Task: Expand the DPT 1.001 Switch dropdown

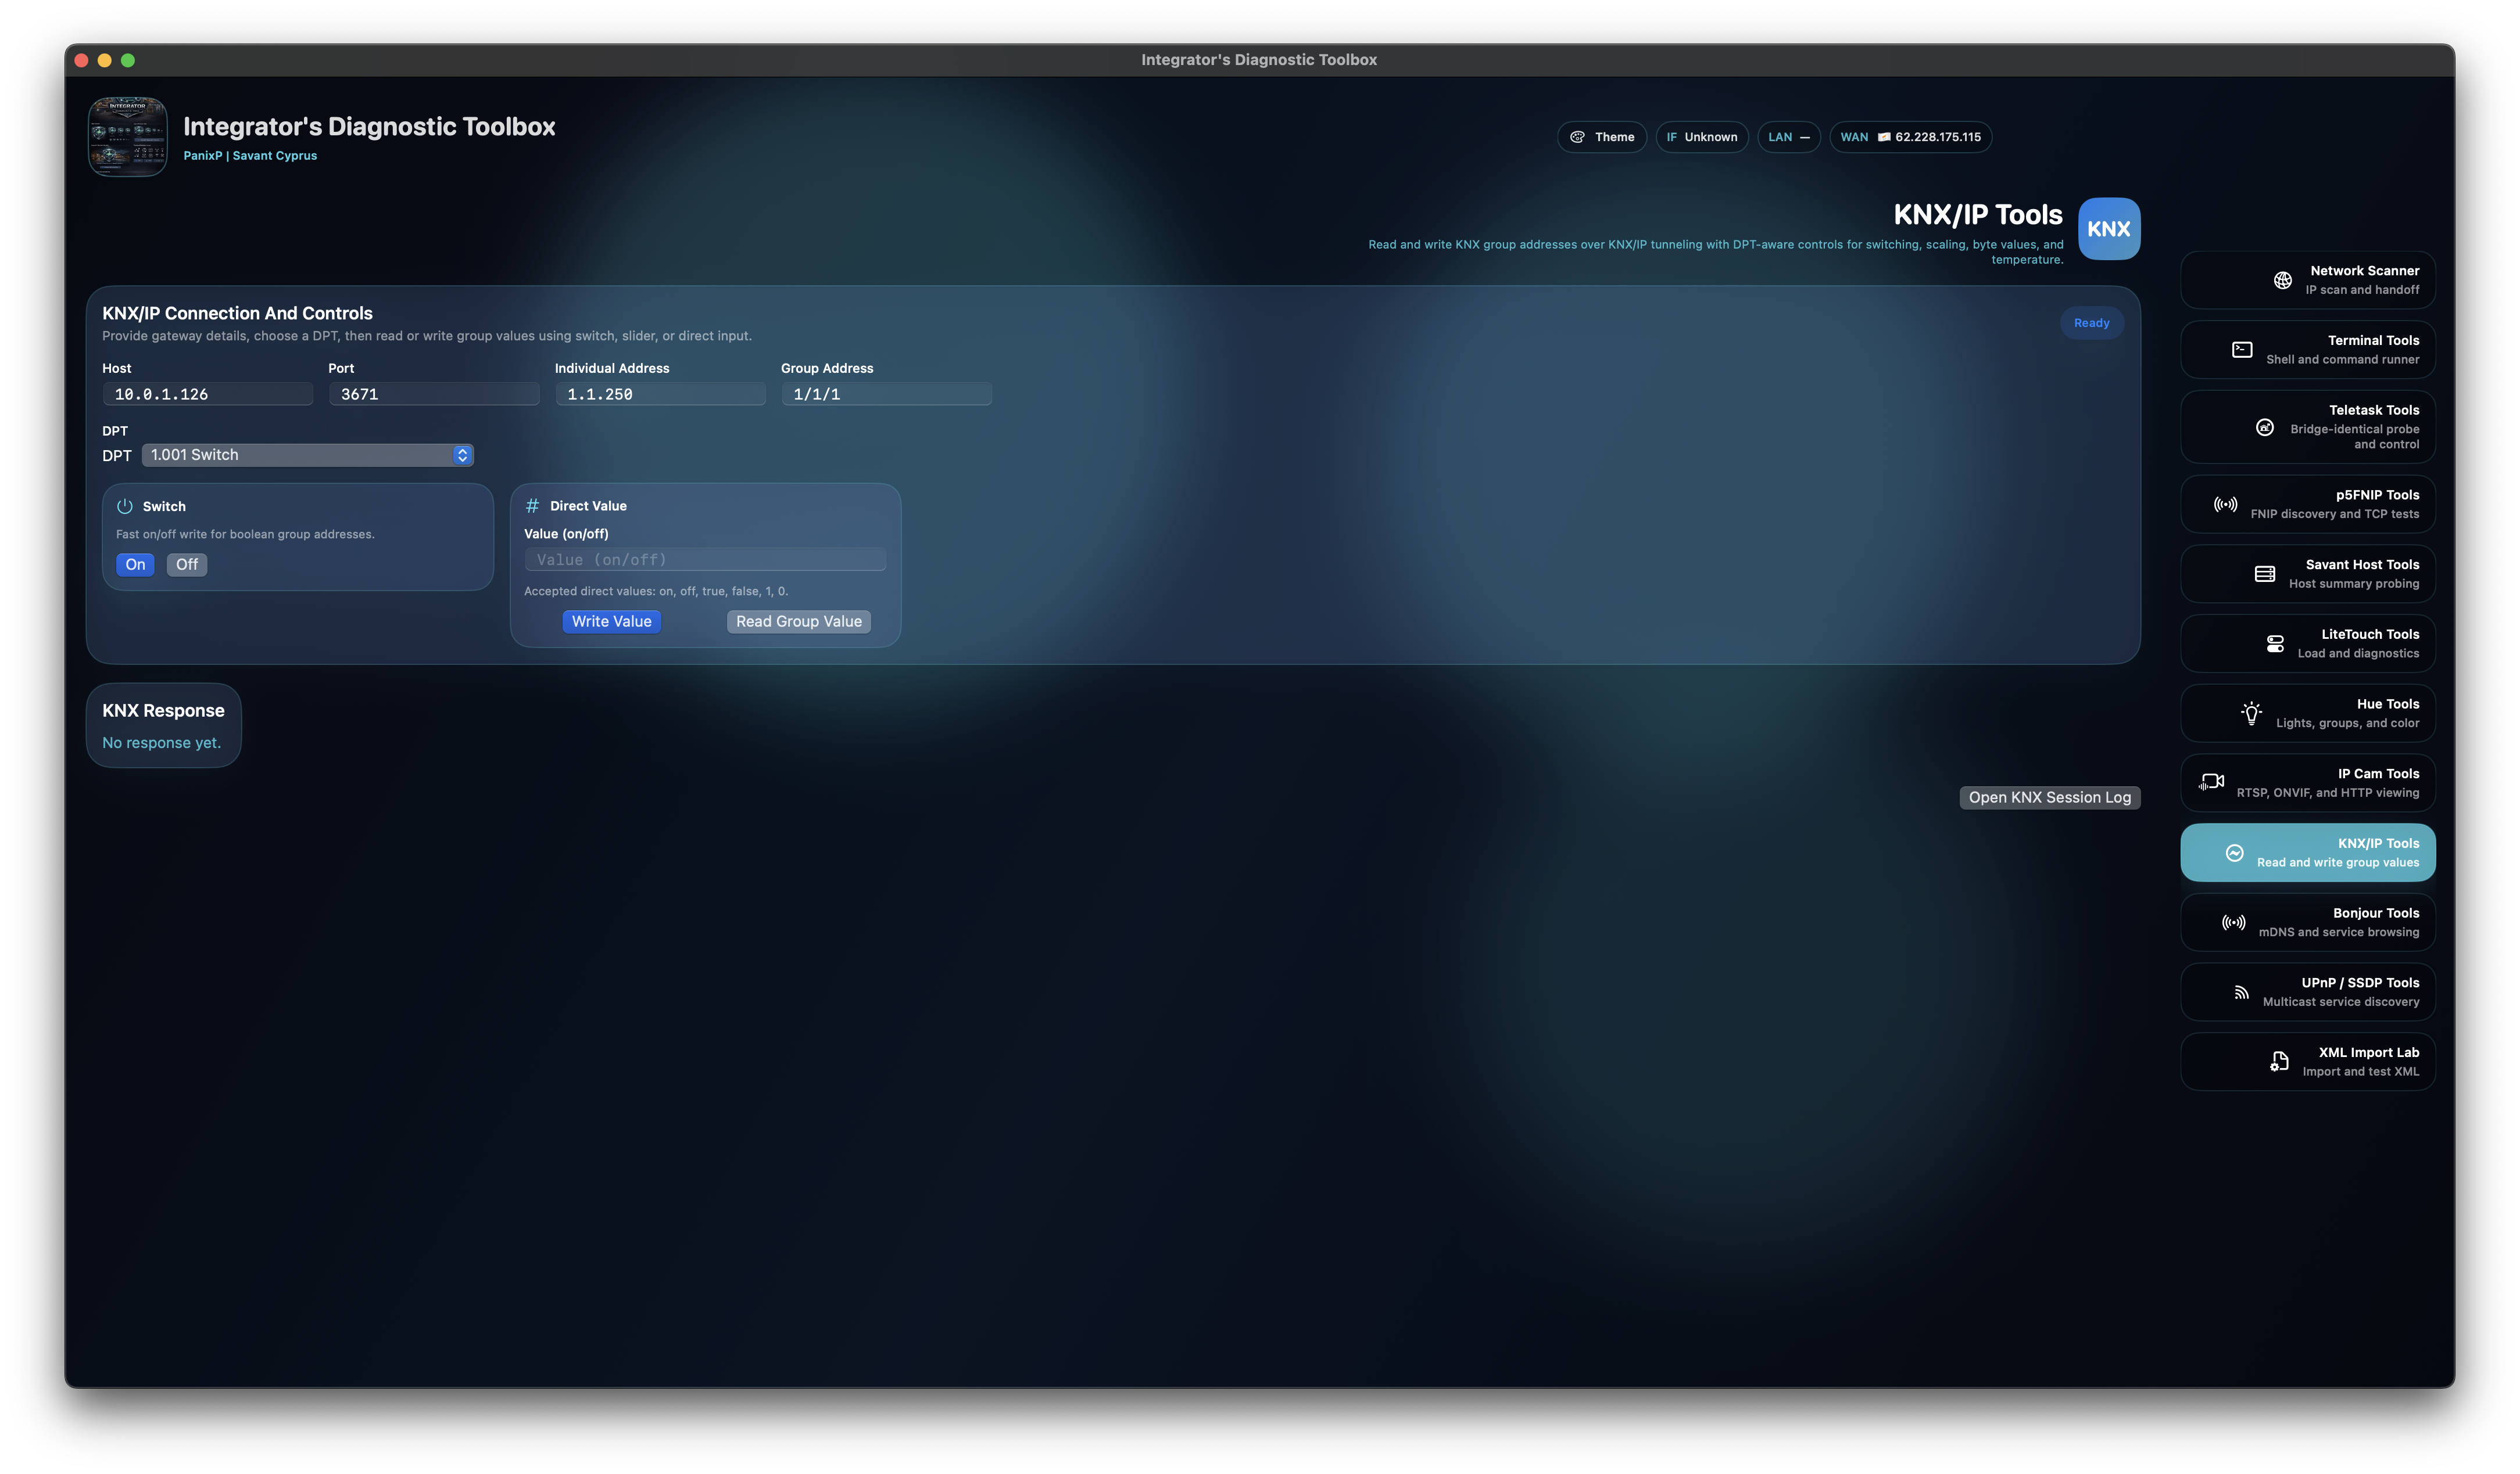Action: click(307, 455)
